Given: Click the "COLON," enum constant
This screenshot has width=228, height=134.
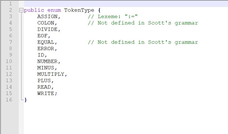Looking at the screenshot, I should tap(47, 23).
